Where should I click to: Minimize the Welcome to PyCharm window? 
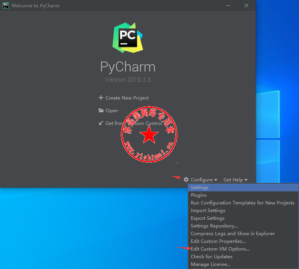tap(228, 5)
